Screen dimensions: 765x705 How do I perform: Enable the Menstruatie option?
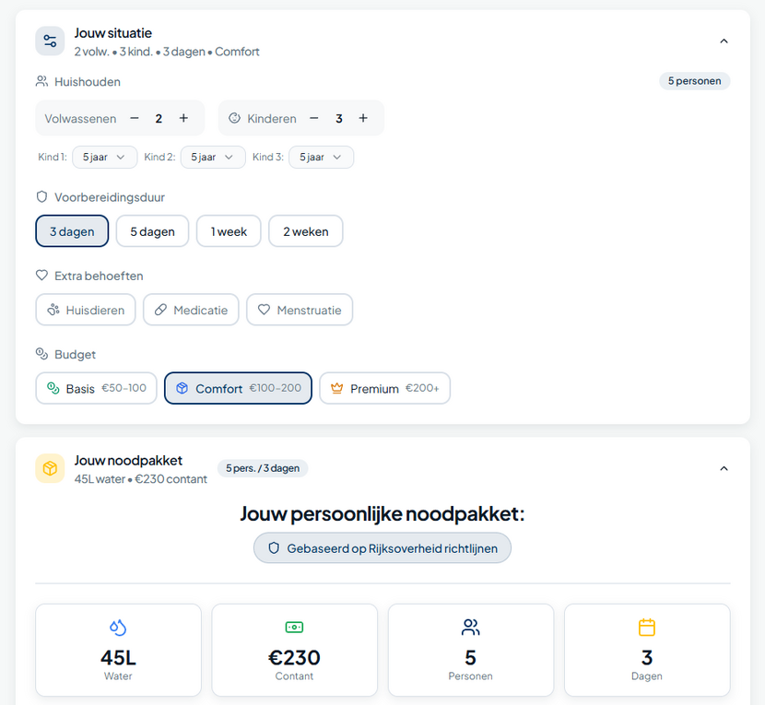click(x=300, y=311)
